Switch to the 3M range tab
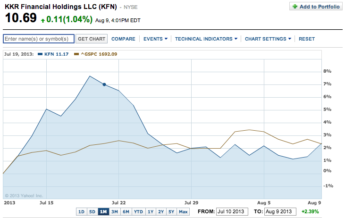This screenshot has height=218, width=345. [x=114, y=211]
